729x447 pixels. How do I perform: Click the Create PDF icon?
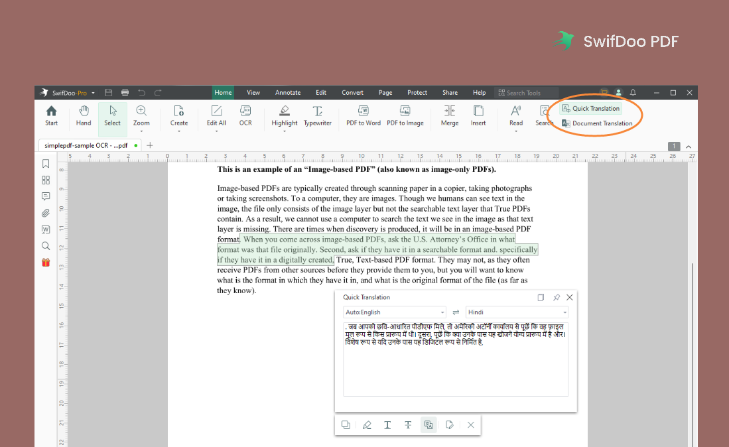click(179, 115)
